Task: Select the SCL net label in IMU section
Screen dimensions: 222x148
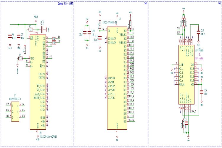Action: [178, 28]
